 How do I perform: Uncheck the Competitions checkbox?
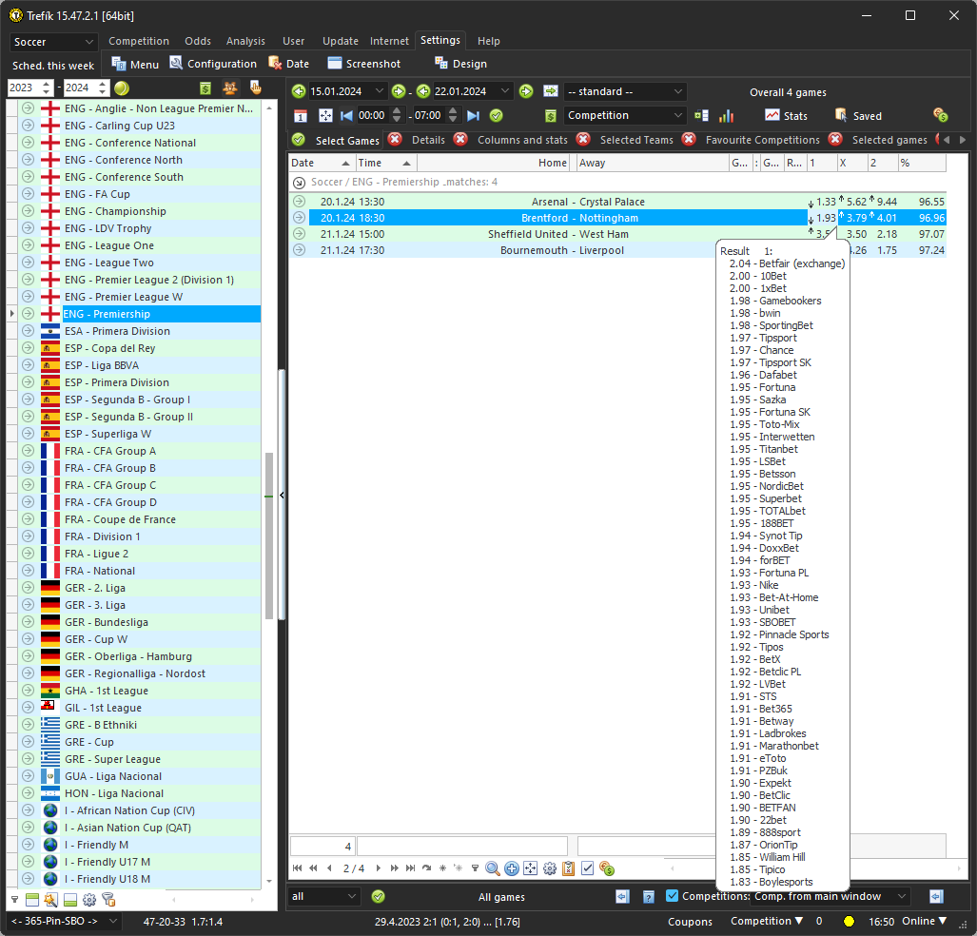point(673,896)
